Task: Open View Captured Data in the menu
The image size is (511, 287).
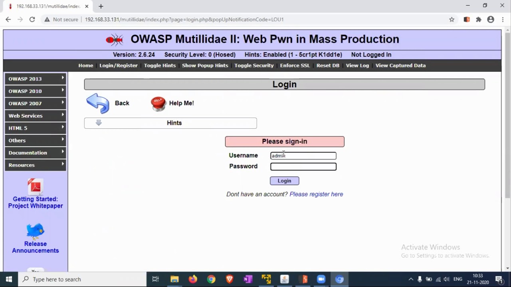Action: pos(400,65)
